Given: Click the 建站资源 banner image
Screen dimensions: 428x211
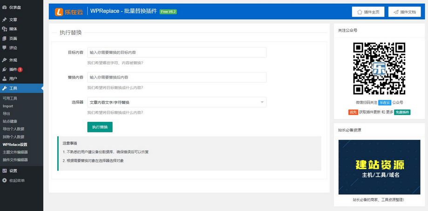Looking at the screenshot, I should (x=379, y=167).
